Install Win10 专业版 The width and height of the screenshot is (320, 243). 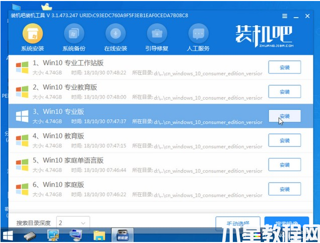tap(285, 116)
